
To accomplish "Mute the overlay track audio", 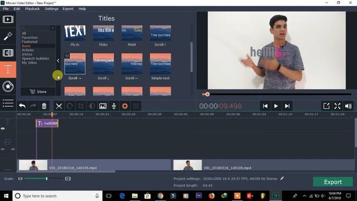I will pyautogui.click(x=13, y=149).
